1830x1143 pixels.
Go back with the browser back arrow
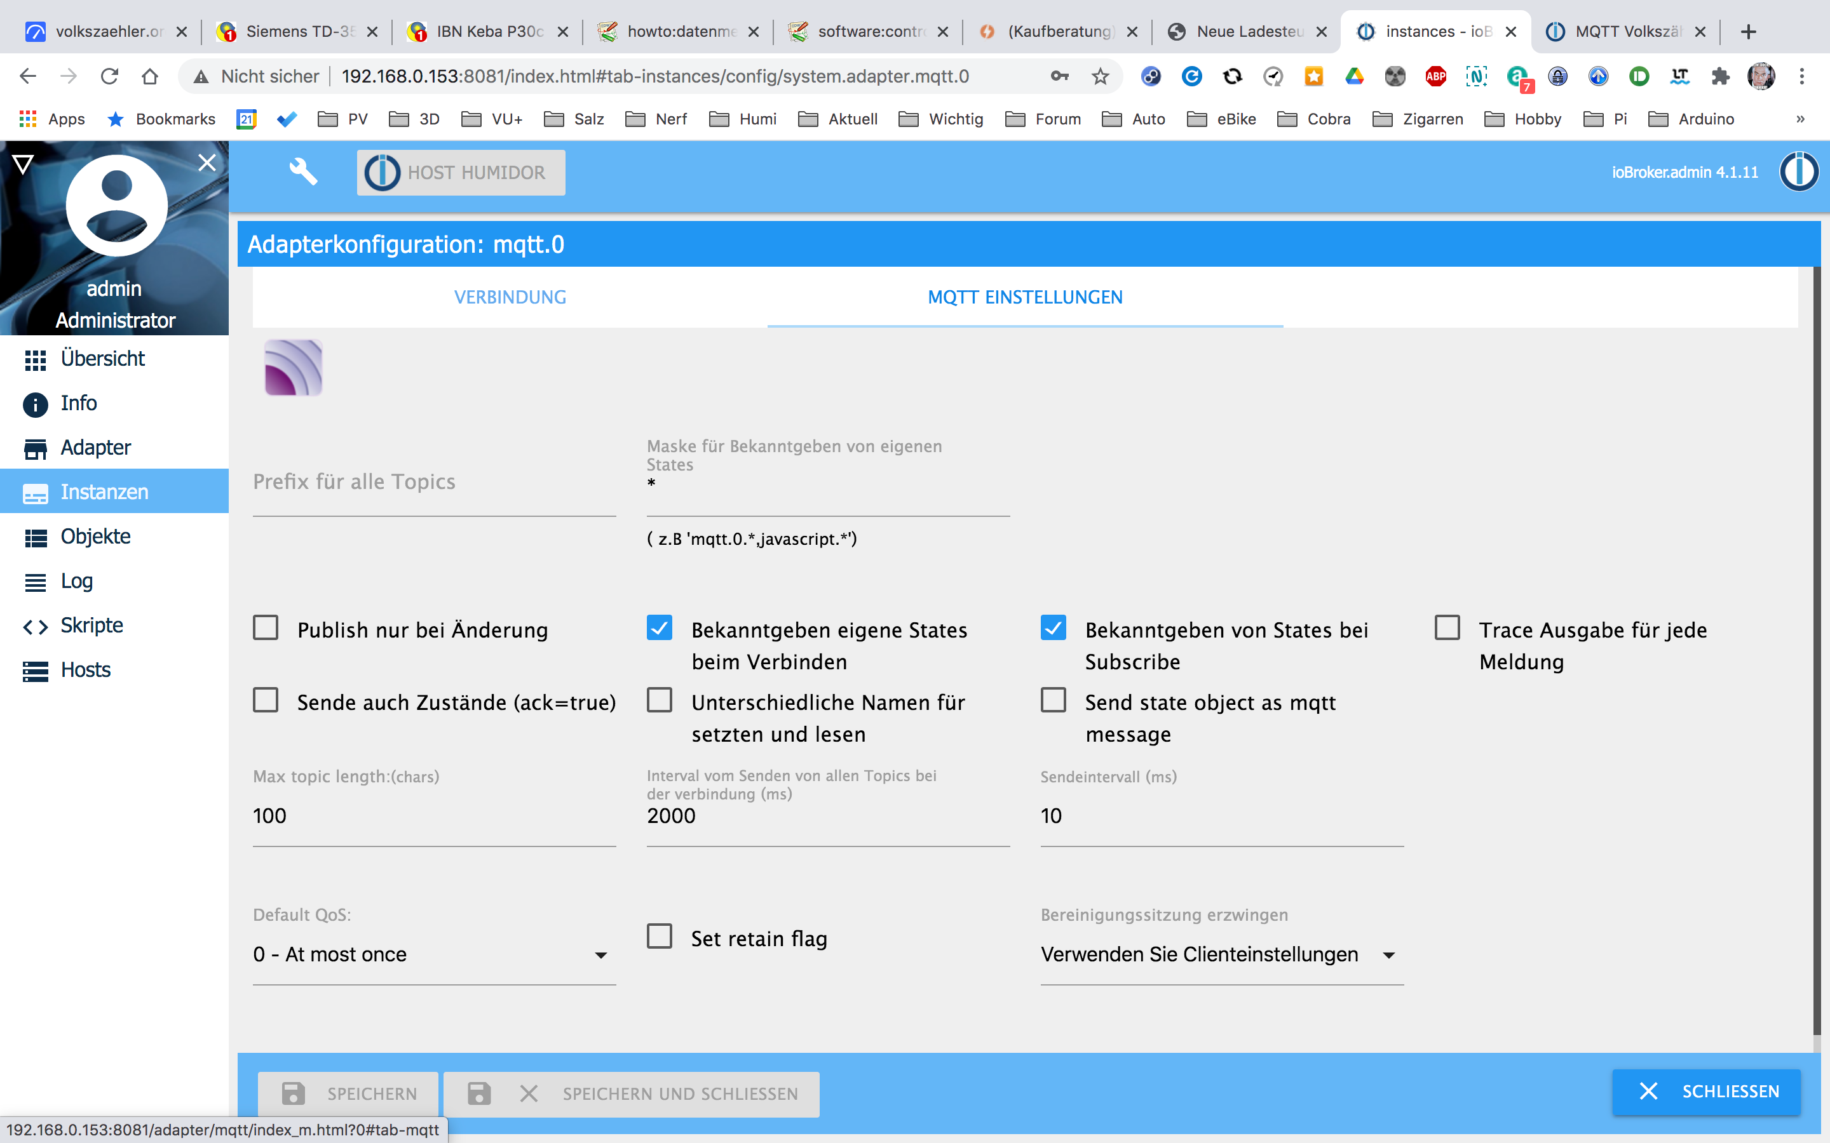point(28,76)
